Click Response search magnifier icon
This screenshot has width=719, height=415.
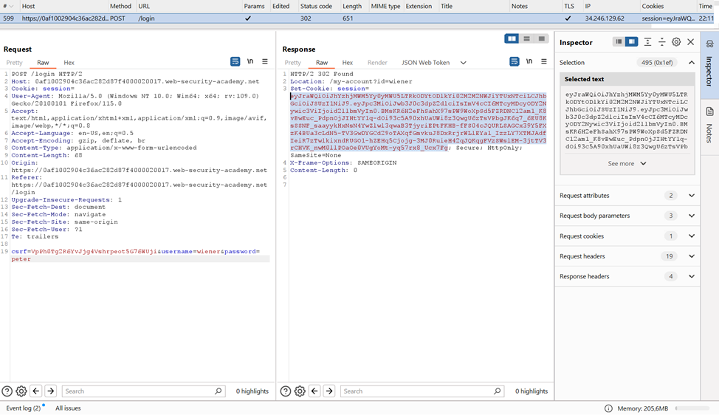point(497,391)
